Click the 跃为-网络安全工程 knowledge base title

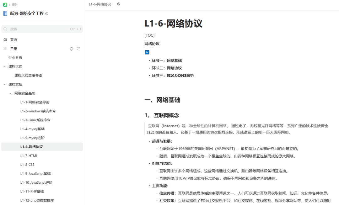click(x=27, y=13)
